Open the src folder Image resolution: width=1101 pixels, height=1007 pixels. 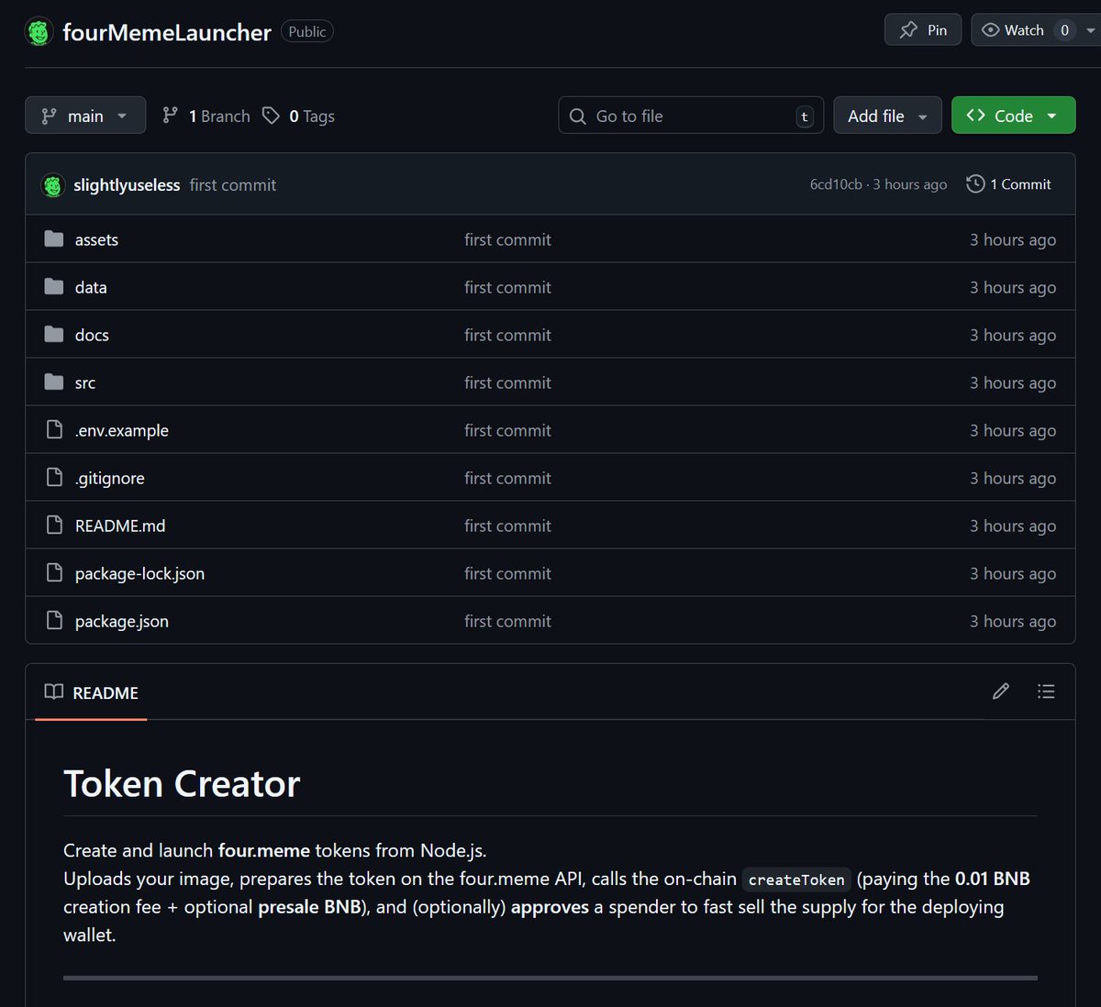coord(85,382)
